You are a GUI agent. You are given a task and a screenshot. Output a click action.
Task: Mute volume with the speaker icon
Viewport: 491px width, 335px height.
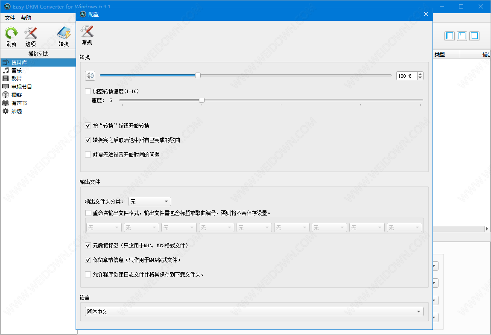click(90, 76)
